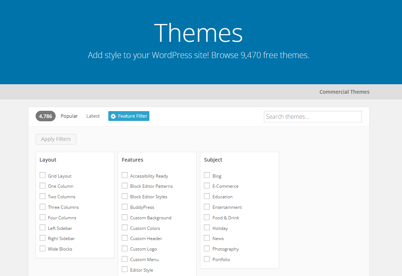This screenshot has width=402, height=276.
Task: Enable the E-Commerce subject filter
Action: [x=207, y=186]
